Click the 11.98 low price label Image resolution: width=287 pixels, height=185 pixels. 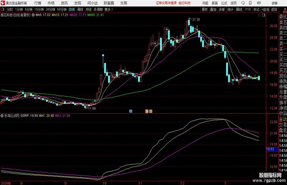pyautogui.click(x=92, y=108)
